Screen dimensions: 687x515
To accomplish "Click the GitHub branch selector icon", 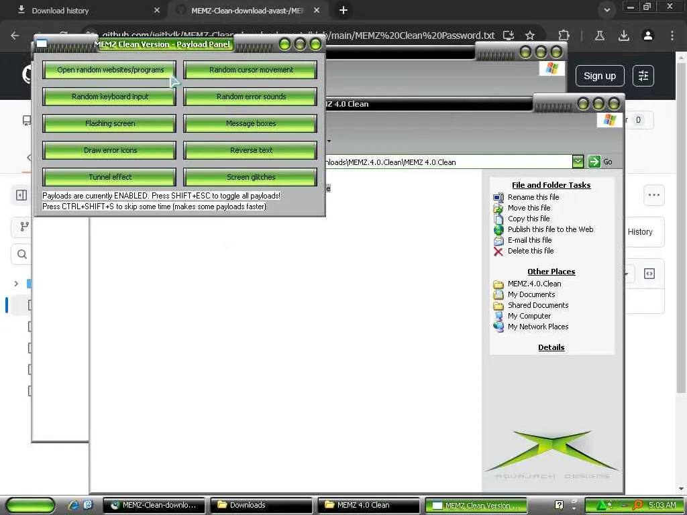I will [24, 227].
